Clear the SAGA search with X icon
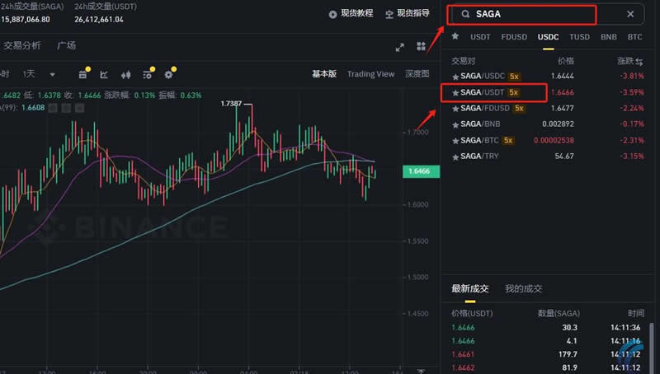660x374 pixels. (630, 14)
